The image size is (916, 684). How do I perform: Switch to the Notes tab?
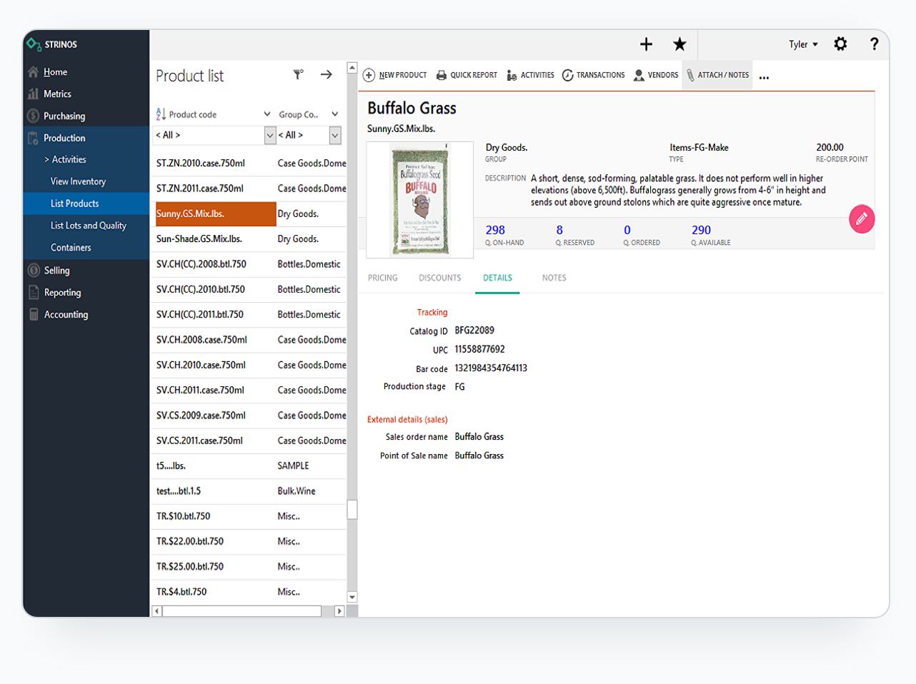[554, 278]
